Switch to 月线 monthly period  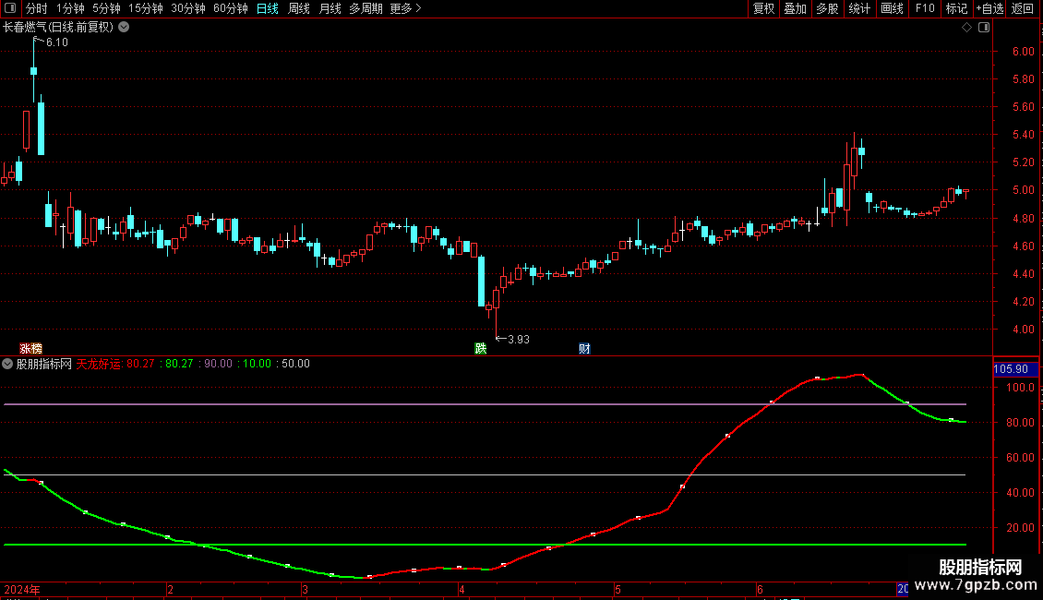coord(330,8)
